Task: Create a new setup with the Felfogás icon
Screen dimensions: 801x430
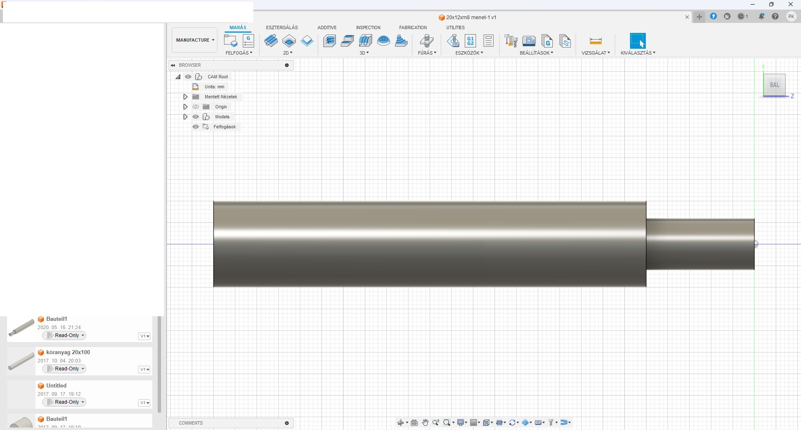Action: point(230,41)
